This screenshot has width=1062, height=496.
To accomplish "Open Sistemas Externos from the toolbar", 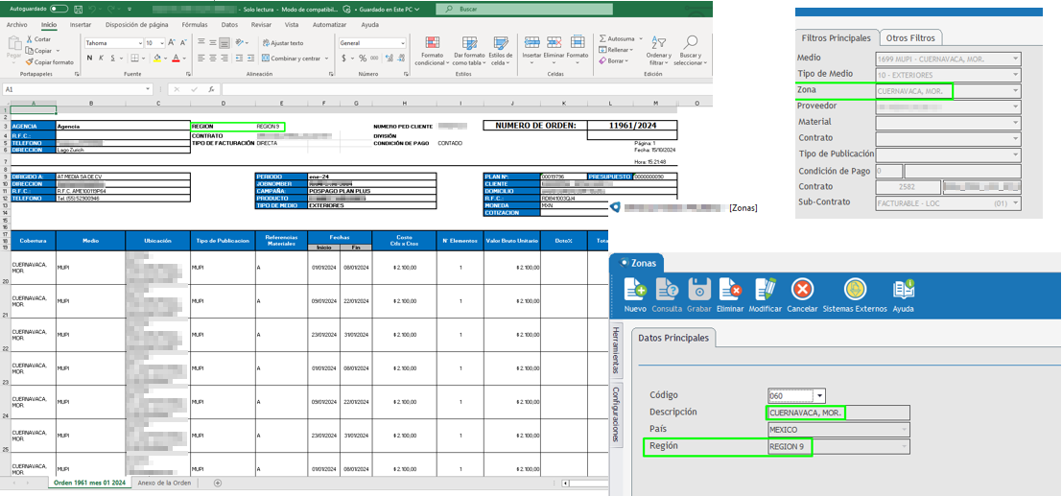I will pos(853,290).
